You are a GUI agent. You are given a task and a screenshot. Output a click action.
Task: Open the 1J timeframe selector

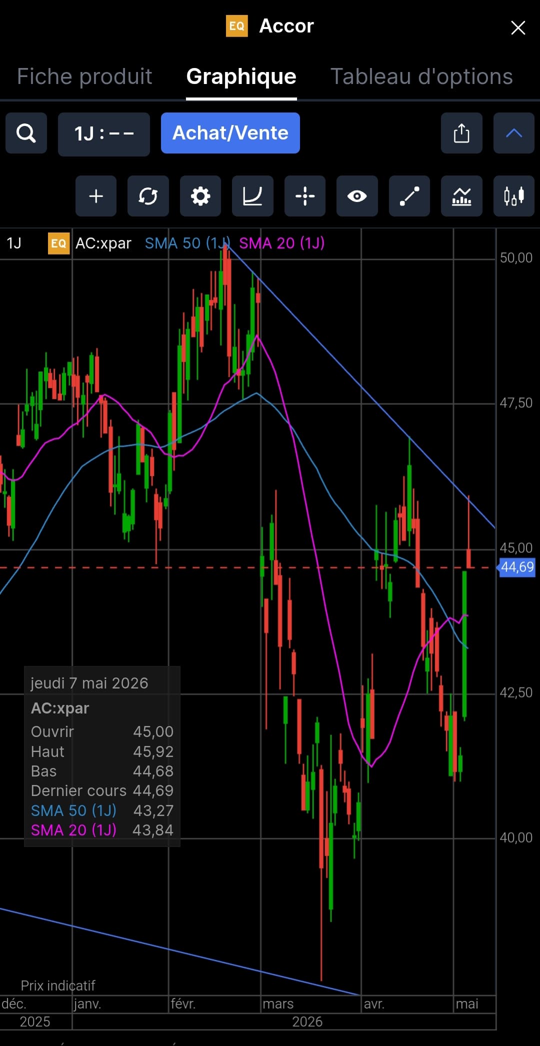[x=104, y=134]
